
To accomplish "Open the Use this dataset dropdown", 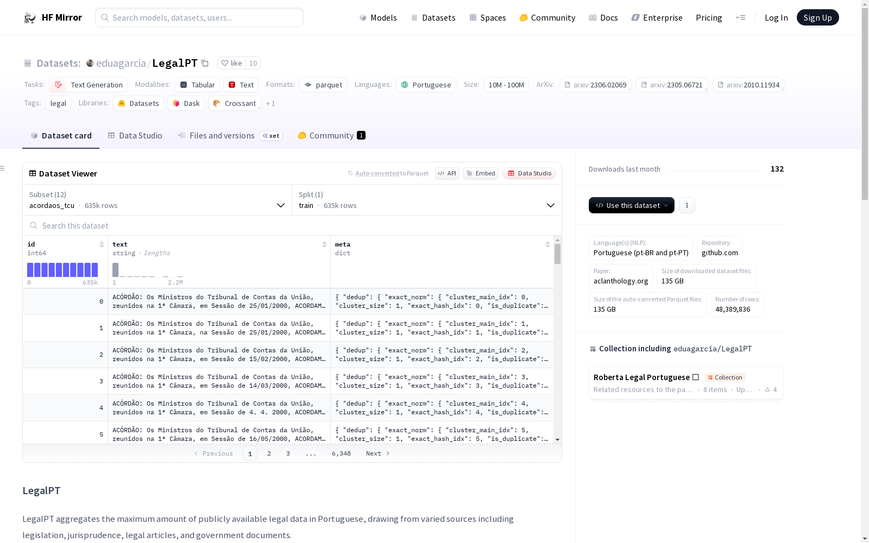I will 632,205.
